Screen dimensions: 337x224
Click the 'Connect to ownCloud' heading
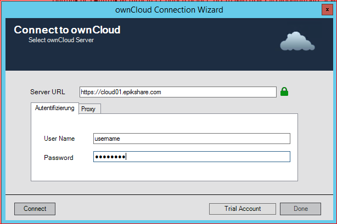point(67,30)
